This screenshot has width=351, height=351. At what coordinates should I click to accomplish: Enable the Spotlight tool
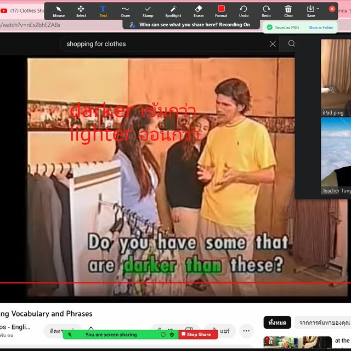tap(173, 12)
